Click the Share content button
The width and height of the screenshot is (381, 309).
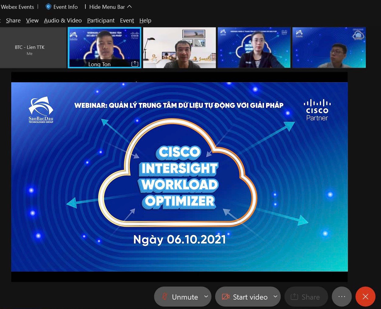click(306, 297)
